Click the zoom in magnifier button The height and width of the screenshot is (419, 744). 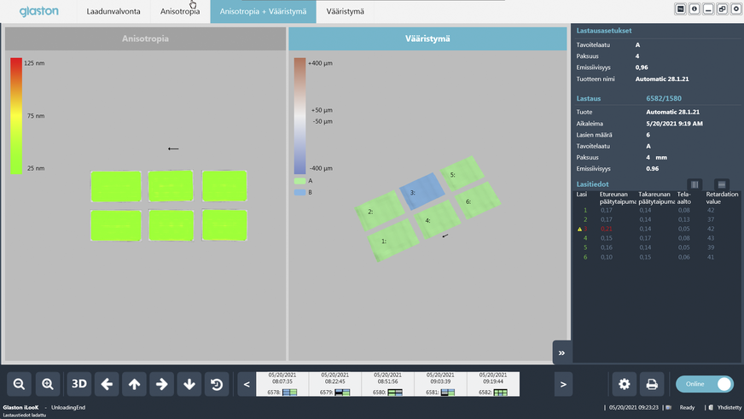[48, 384]
